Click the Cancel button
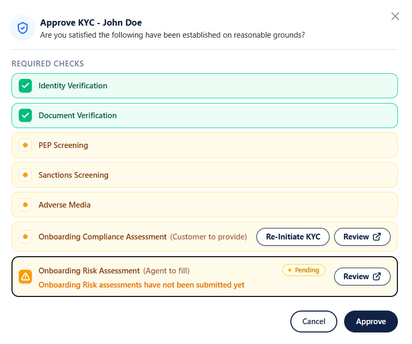The height and width of the screenshot is (344, 412). click(314, 322)
